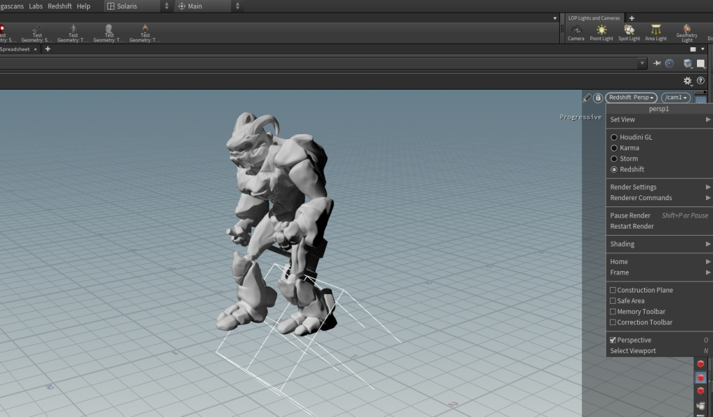Add a new shelf tab with plus button
This screenshot has height=417, width=713.
point(632,18)
